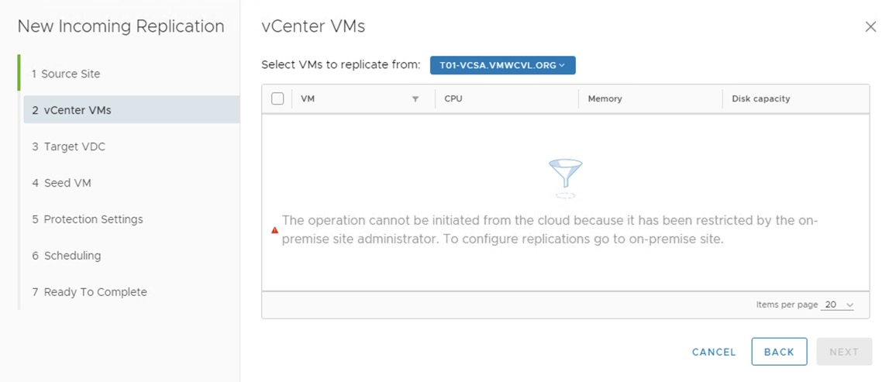This screenshot has height=382, width=889.
Task: Click the empty funnel placeholder icon
Action: click(x=565, y=177)
